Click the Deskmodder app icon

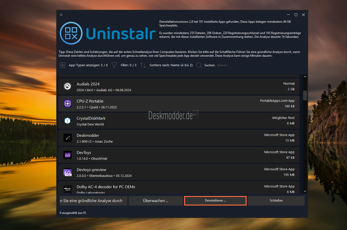[x=68, y=138]
